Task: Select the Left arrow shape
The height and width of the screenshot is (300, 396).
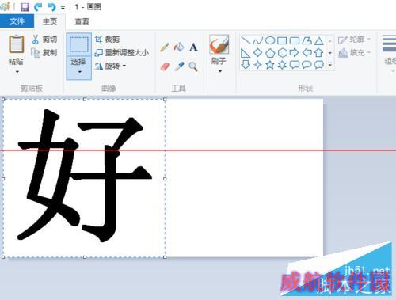Action: (307, 53)
